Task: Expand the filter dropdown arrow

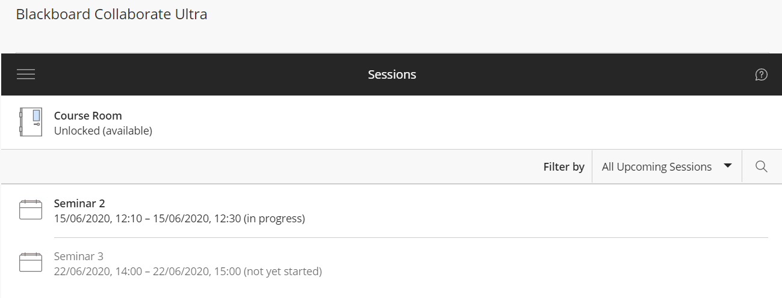Action: [727, 166]
